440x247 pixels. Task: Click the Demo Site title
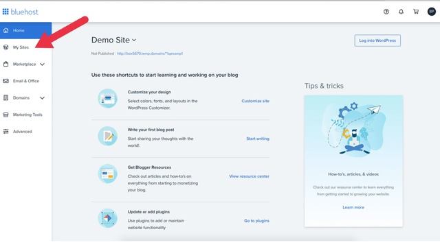pyautogui.click(x=111, y=40)
